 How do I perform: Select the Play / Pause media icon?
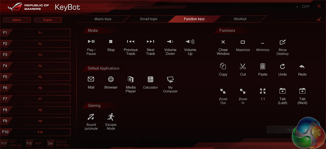[x=91, y=42]
